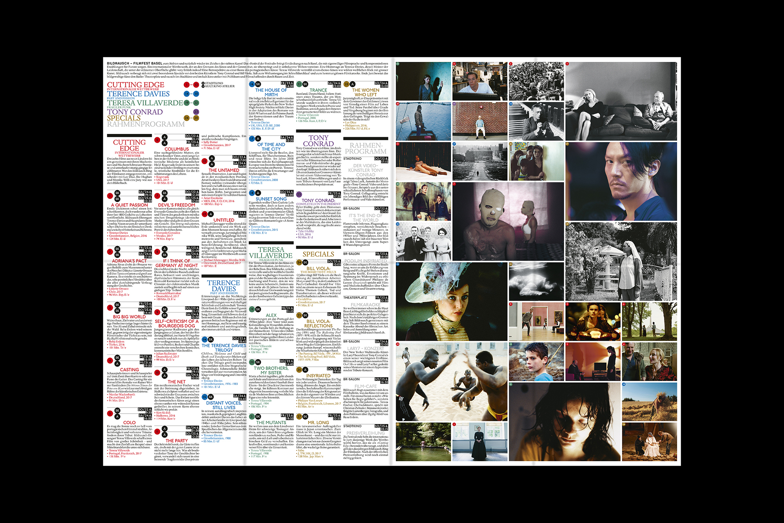Click FR/23.6. 14:30 date badge at House of Mirth

287,84
